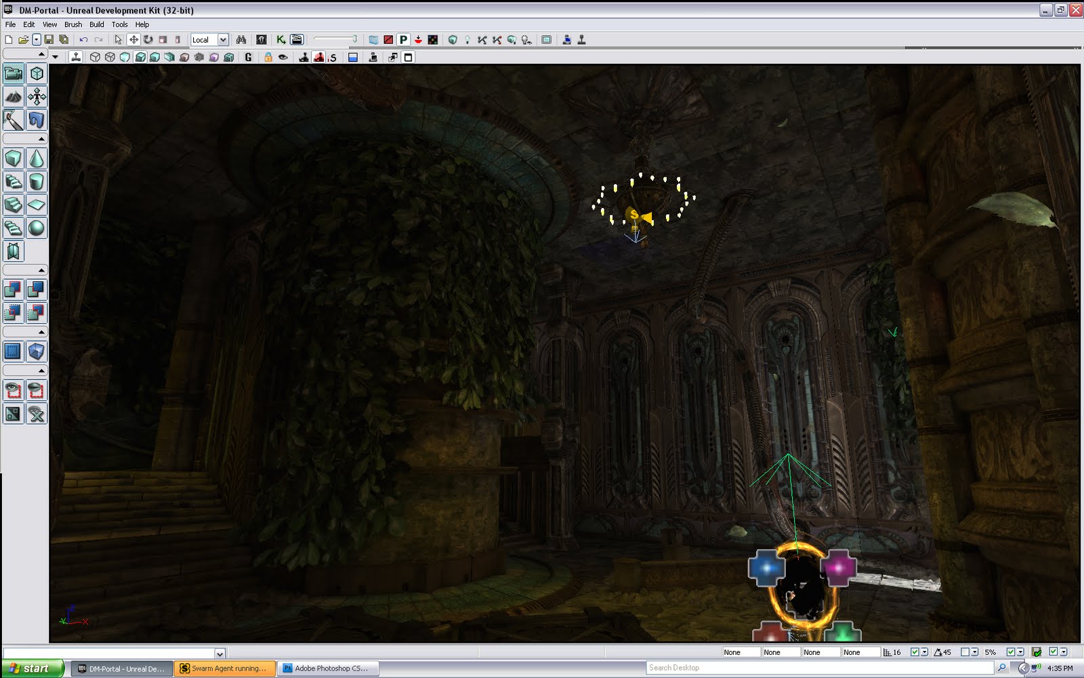Click the Windows Start button
The height and width of the screenshot is (678, 1084).
click(32, 669)
